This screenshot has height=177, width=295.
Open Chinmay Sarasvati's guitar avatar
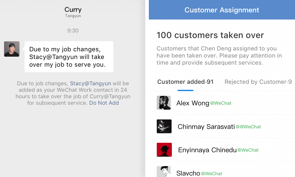tap(164, 126)
